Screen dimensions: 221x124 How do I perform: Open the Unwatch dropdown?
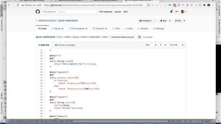(146, 21)
